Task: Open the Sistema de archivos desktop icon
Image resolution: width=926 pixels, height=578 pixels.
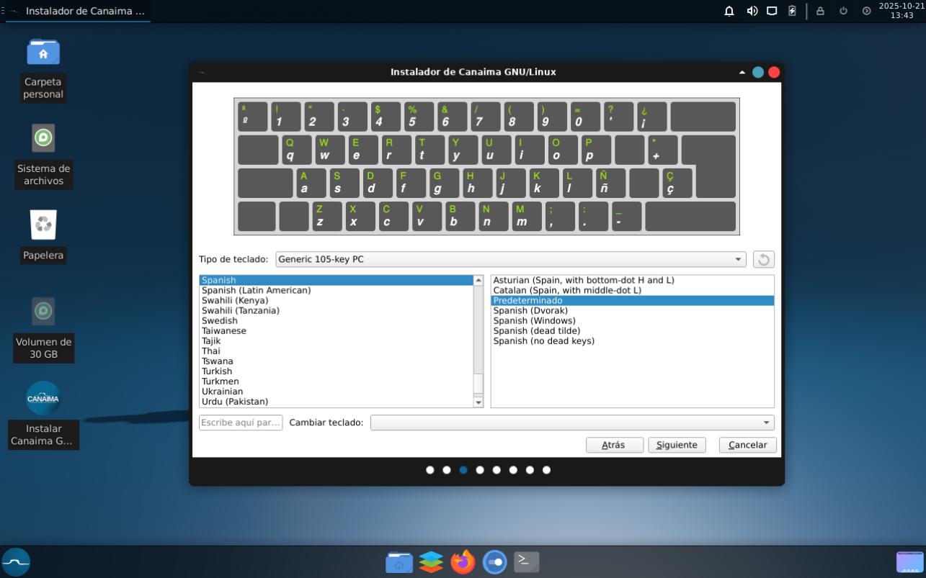Action: click(x=43, y=138)
